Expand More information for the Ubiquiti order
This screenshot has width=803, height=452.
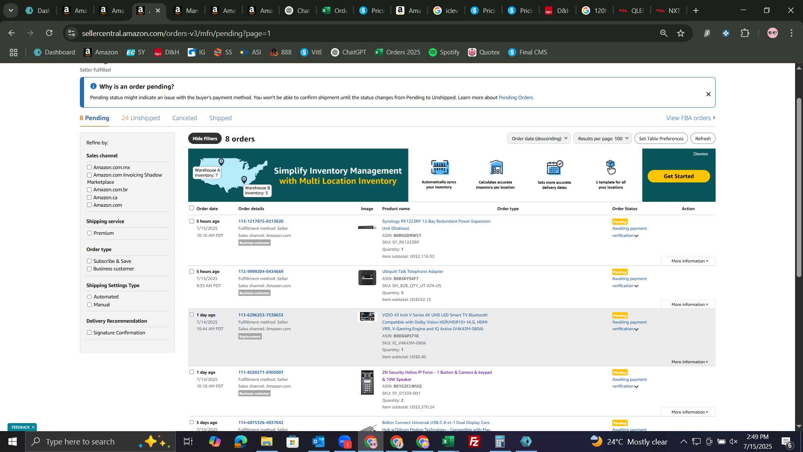[689, 305]
